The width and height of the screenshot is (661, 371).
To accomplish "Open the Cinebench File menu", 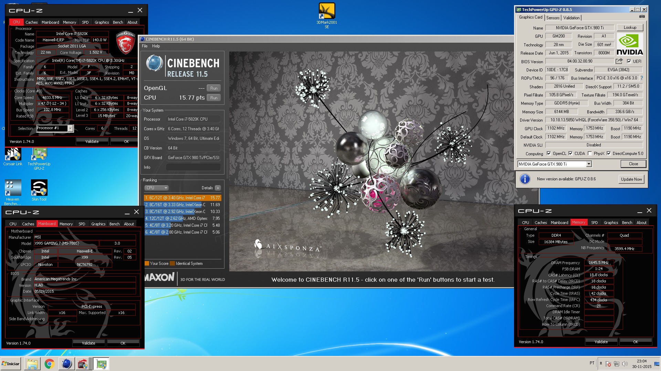I will coord(145,46).
